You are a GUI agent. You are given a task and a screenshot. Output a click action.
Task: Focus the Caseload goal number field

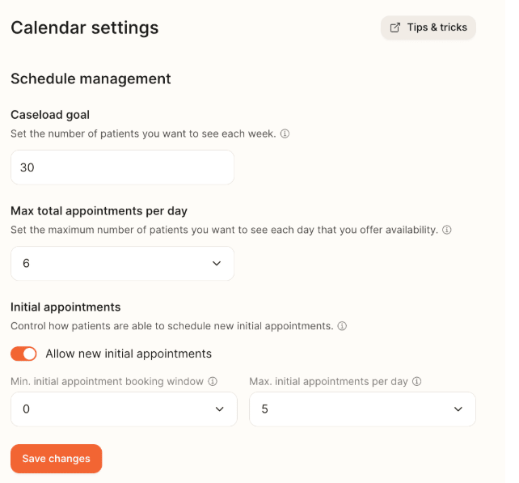[122, 167]
